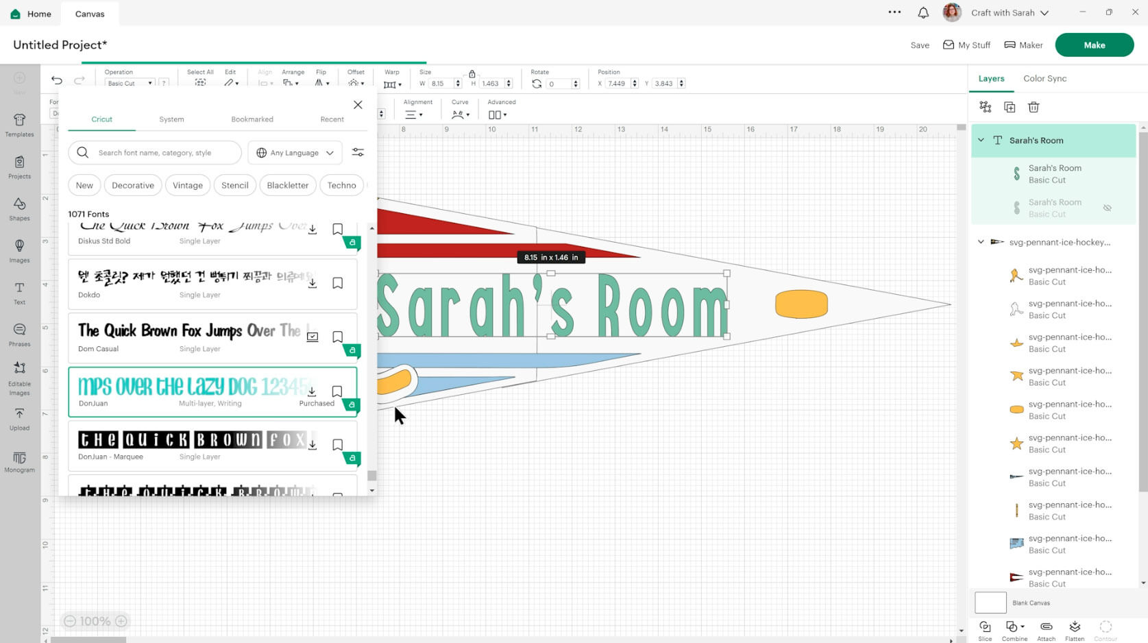Toggle the size aspect ratio lock

[472, 73]
